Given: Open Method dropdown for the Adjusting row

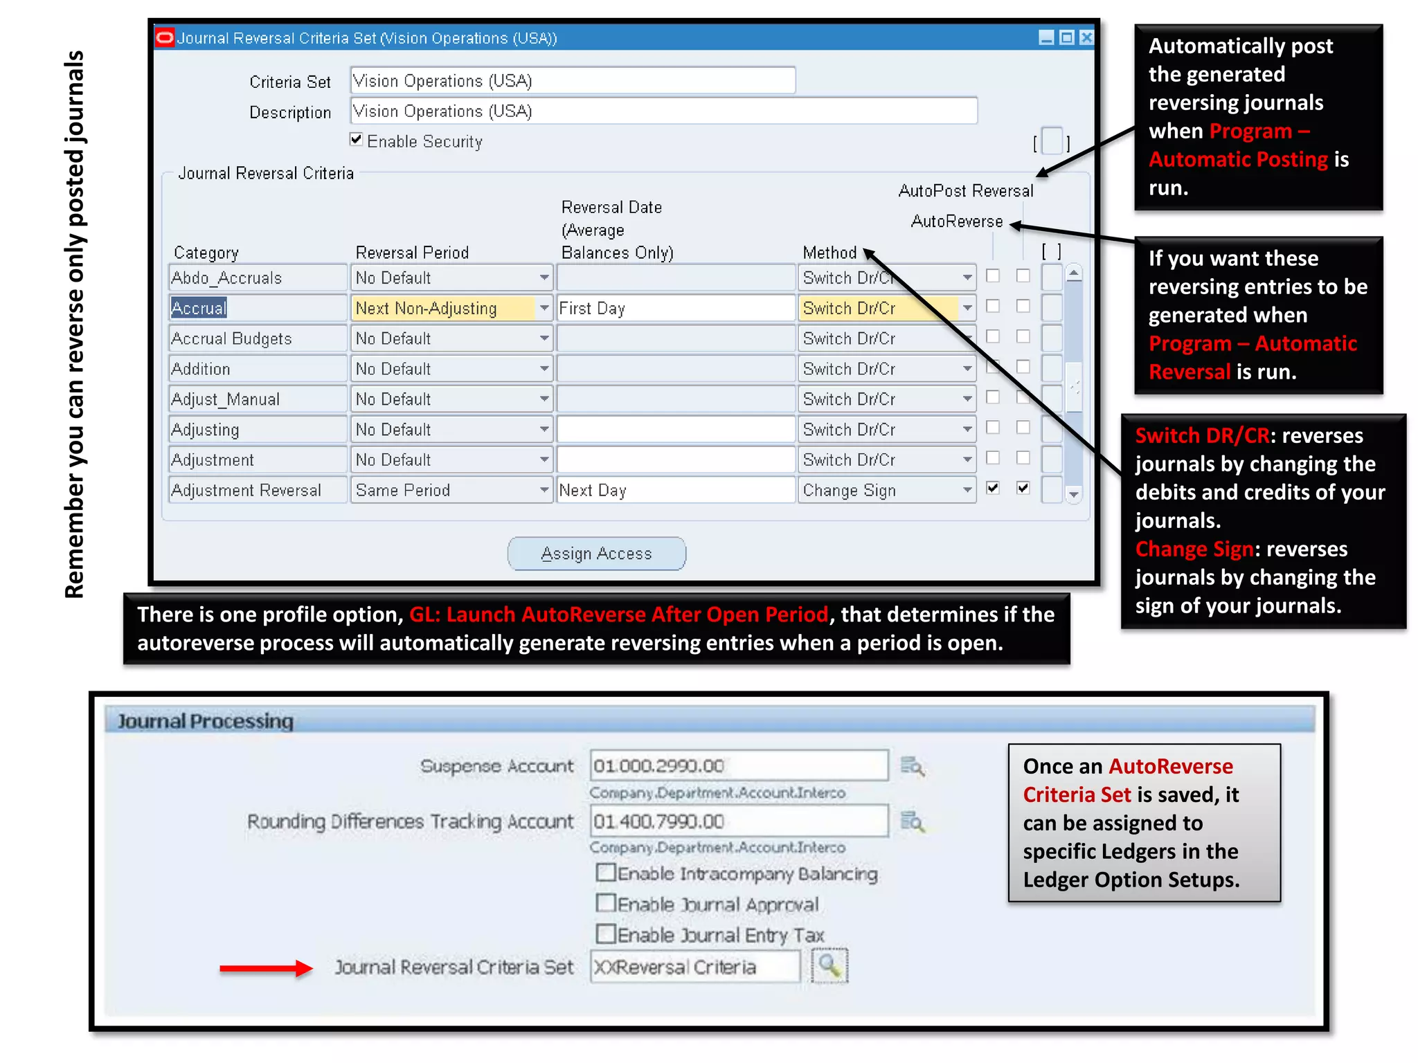Looking at the screenshot, I should coord(967,429).
